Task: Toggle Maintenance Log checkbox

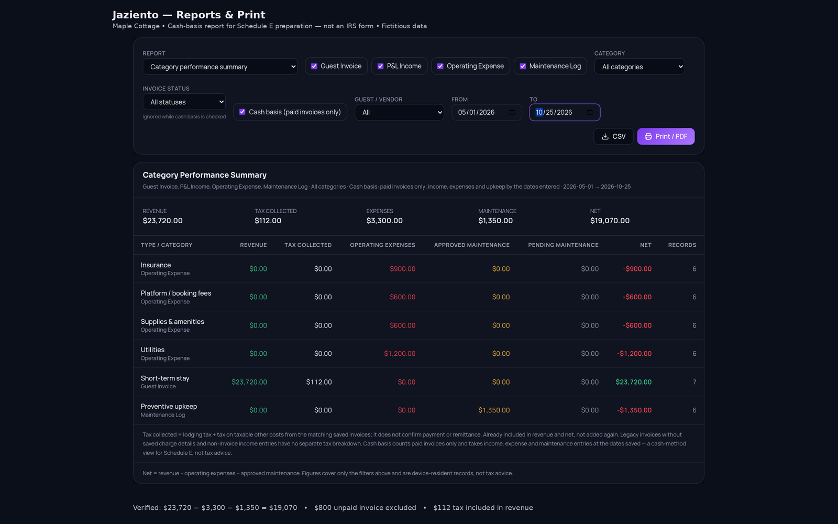Action: 523,66
